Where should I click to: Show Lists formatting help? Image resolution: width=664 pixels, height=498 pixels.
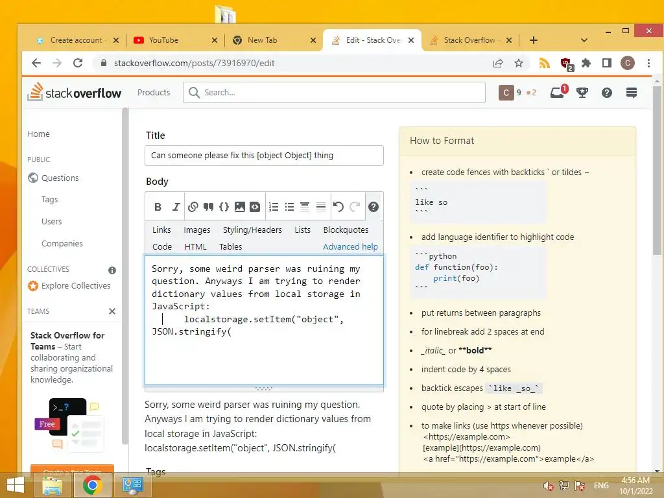coord(302,230)
